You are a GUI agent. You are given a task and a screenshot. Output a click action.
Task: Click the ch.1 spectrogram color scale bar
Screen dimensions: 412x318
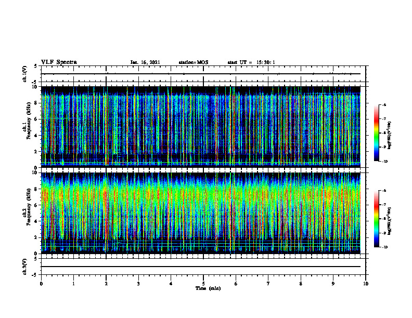coord(376,133)
